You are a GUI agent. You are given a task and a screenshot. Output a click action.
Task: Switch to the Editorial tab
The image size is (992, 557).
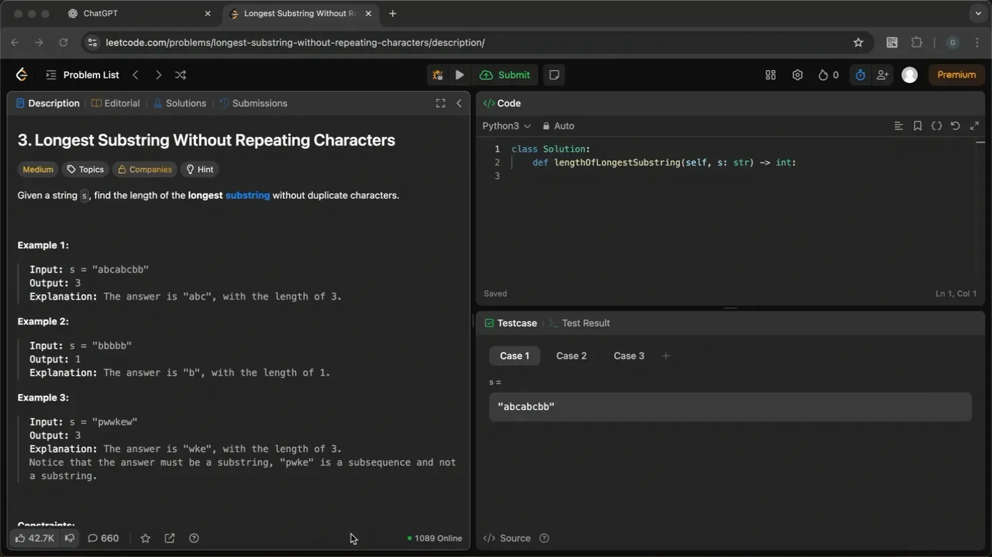[x=116, y=103]
